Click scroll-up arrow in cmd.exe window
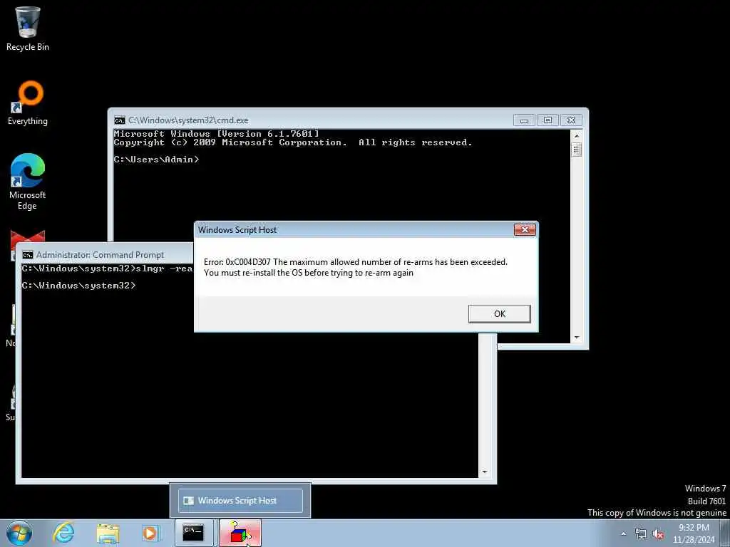 tap(576, 136)
